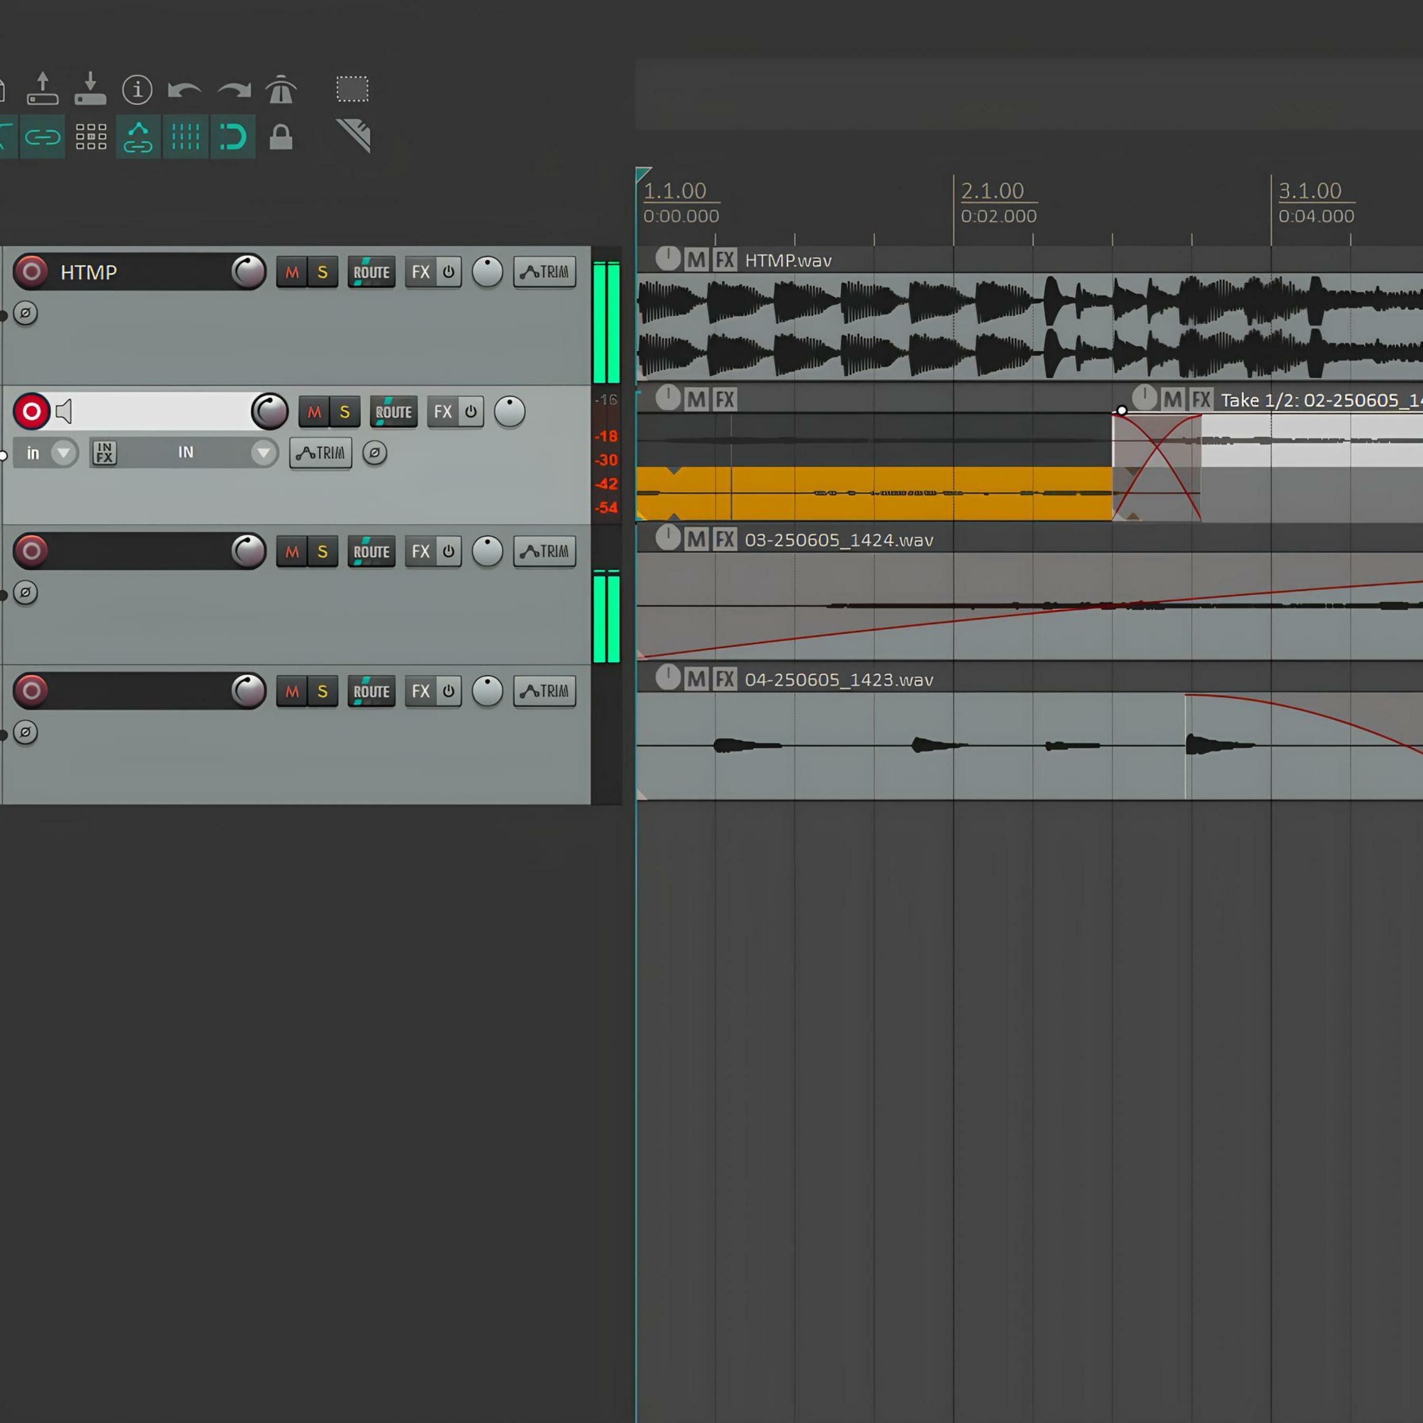Toggle the metronome icon
This screenshot has height=1423, width=1423.
(281, 90)
